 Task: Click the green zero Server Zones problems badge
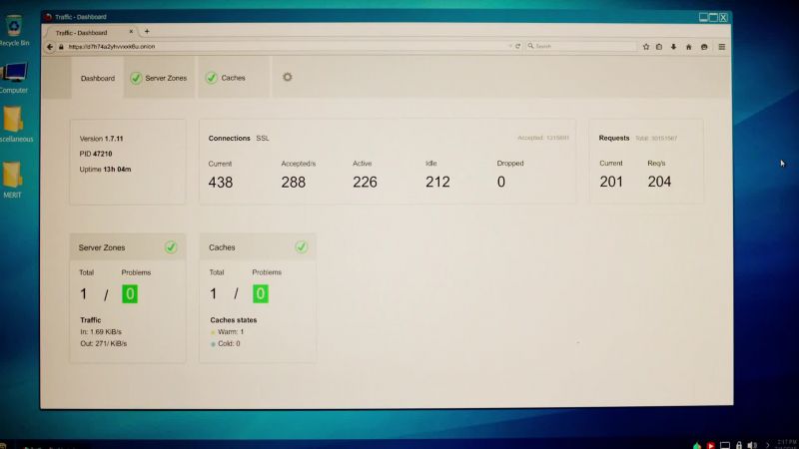pos(130,293)
